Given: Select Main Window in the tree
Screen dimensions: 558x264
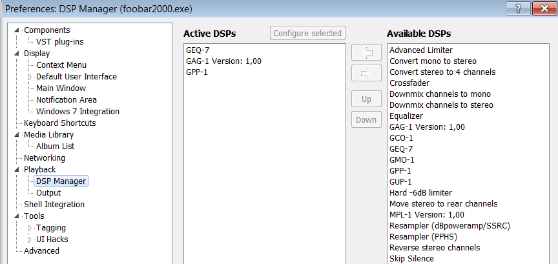Looking at the screenshot, I should click(61, 88).
